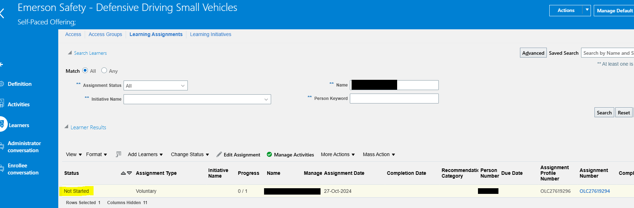This screenshot has width=634, height=208.
Task: Click the Initiative Name column header
Action: pyautogui.click(x=218, y=173)
